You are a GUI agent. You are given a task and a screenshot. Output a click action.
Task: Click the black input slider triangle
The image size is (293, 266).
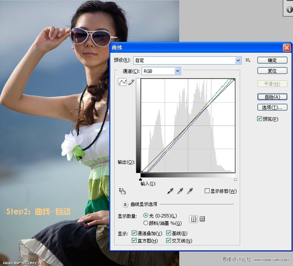(140, 179)
